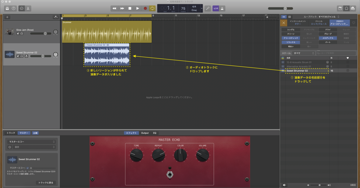The height and width of the screenshot is (188, 360).
Task: Switch loop browser to column view
Action: click(289, 17)
